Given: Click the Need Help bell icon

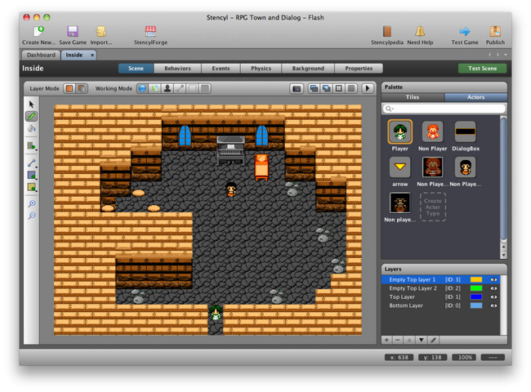Looking at the screenshot, I should [x=420, y=31].
